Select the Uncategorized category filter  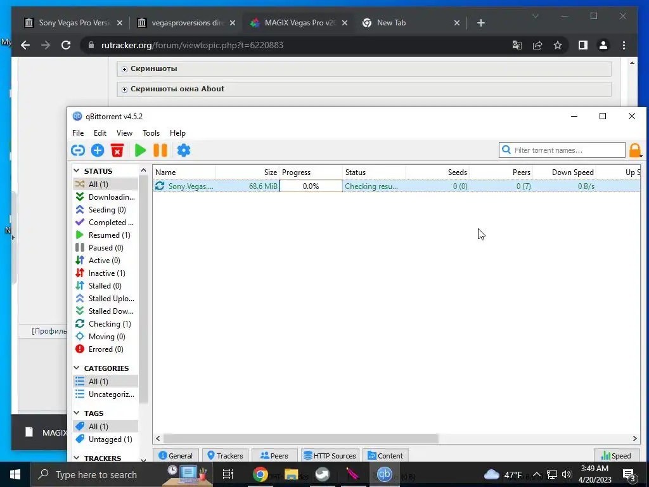coord(106,394)
